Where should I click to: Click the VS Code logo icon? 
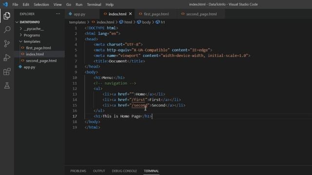[x=5, y=4]
